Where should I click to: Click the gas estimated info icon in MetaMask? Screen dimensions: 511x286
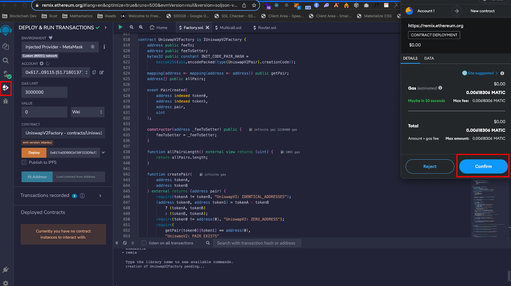440,88
